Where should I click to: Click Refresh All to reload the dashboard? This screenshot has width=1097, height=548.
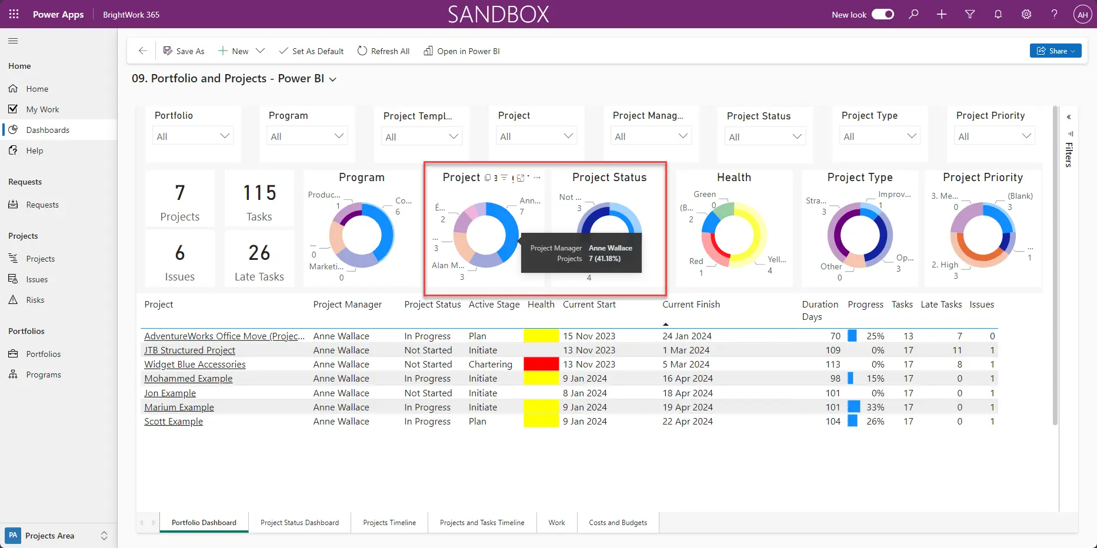tap(383, 51)
